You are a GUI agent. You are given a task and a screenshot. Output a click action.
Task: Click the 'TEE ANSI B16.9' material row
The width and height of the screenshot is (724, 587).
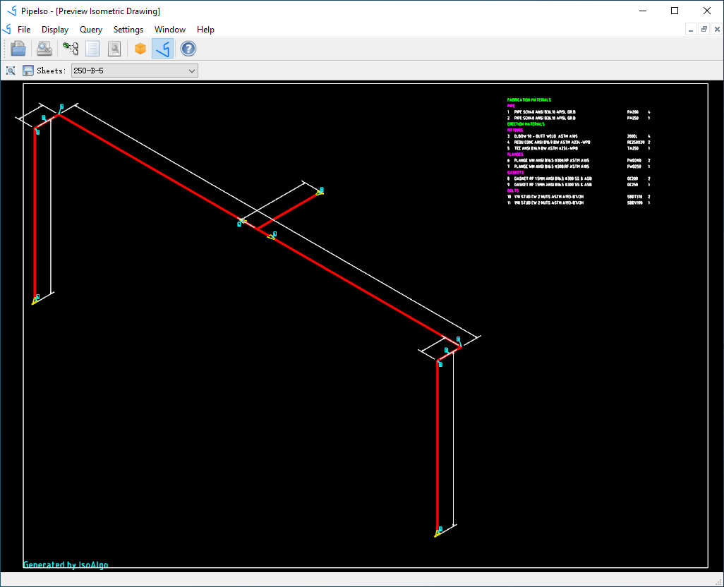[x=579, y=148]
